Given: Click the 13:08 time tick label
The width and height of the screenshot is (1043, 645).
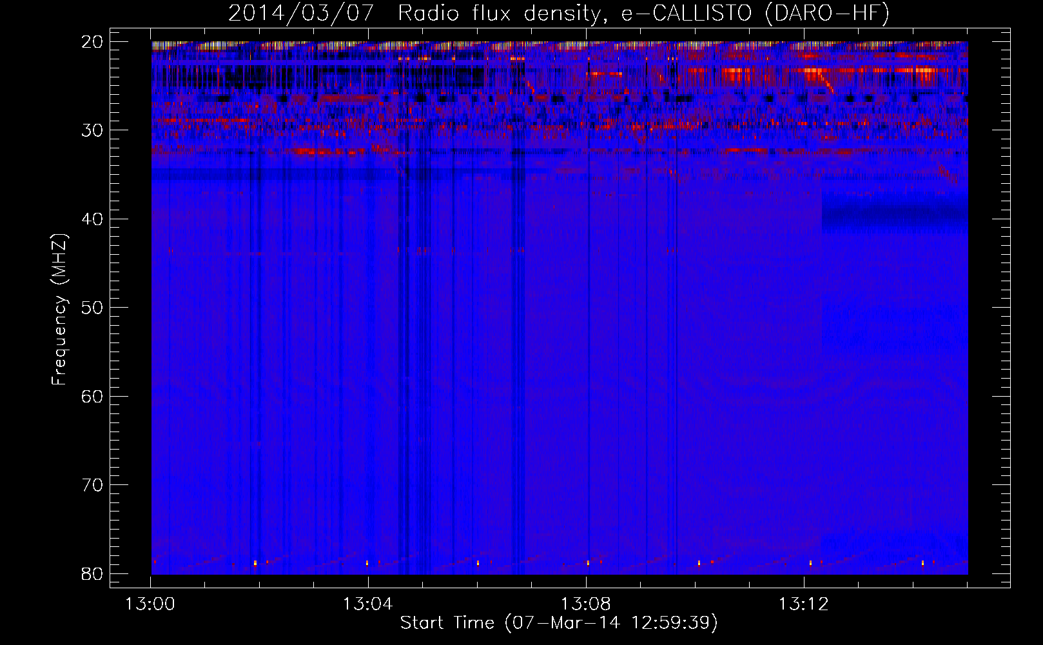Looking at the screenshot, I should 585,604.
